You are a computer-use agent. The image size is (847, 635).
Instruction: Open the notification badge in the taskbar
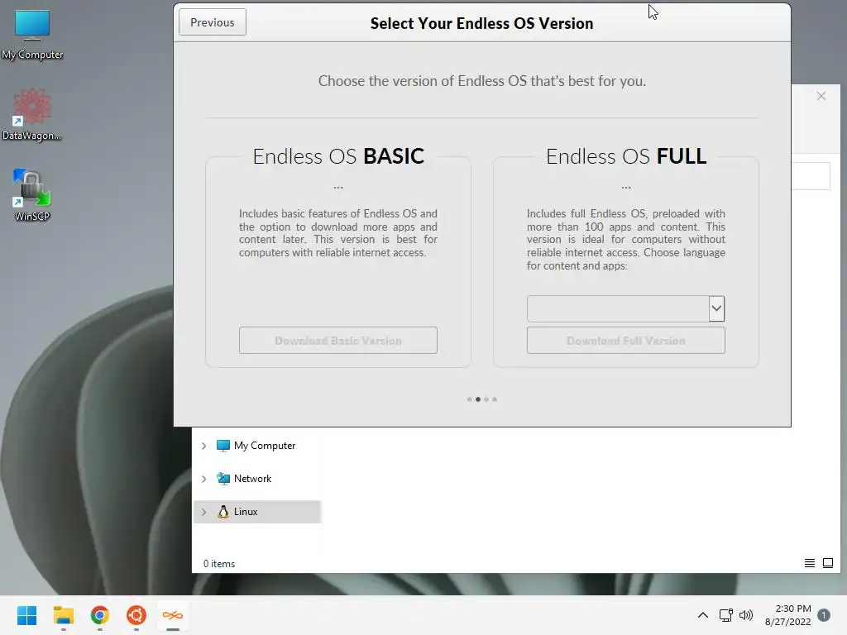824,615
